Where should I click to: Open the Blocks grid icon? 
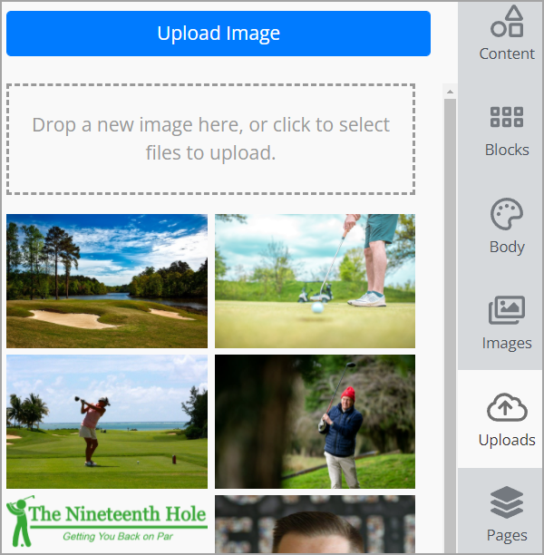pyautogui.click(x=507, y=117)
